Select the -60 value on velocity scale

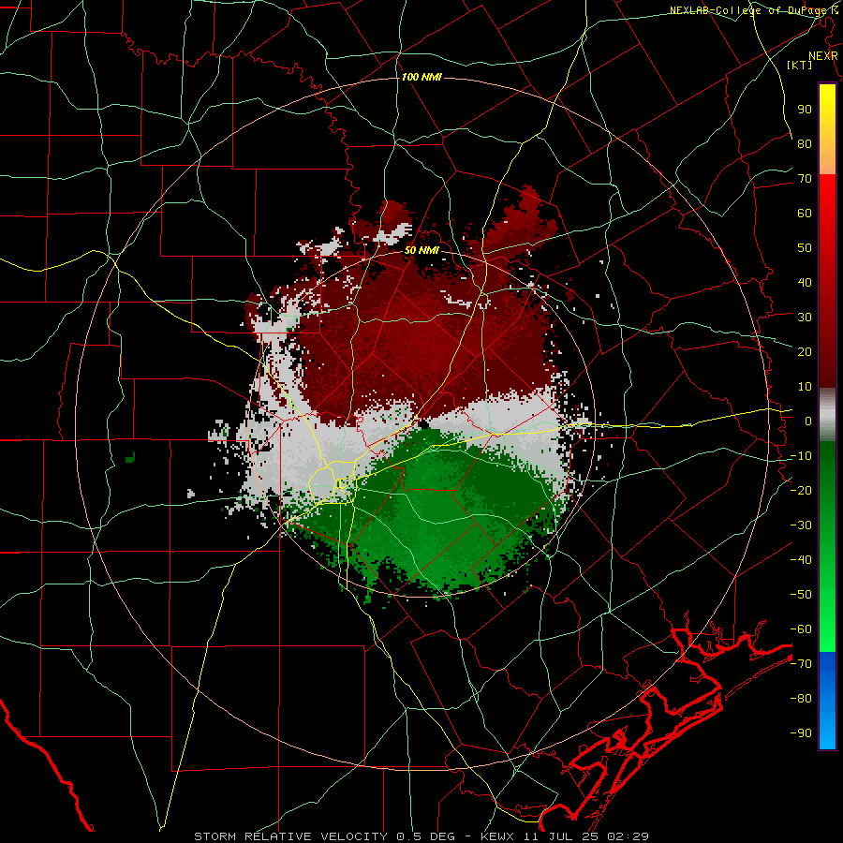click(801, 629)
